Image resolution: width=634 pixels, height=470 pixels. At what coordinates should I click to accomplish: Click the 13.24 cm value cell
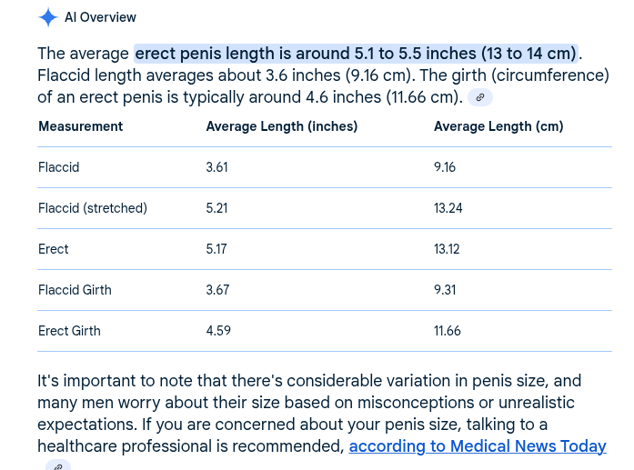pos(448,208)
